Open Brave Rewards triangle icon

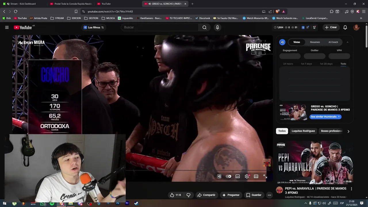click(x=283, y=11)
